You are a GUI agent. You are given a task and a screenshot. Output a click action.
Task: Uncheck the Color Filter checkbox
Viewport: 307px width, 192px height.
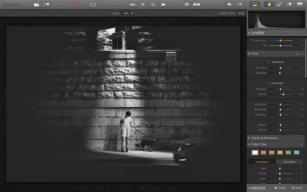(x=301, y=144)
